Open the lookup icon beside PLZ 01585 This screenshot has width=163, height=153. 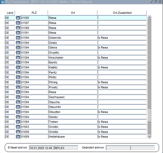[18, 18]
